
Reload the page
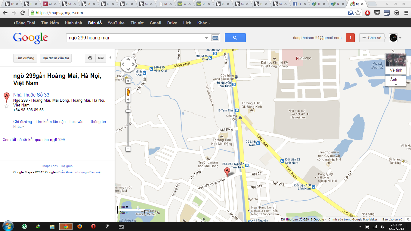pyautogui.click(x=23, y=13)
